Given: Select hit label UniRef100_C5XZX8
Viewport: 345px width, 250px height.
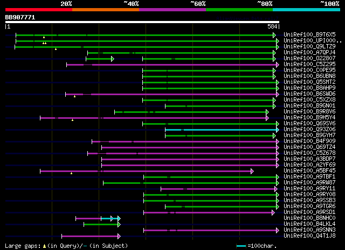Looking at the screenshot, I should coord(309,100).
